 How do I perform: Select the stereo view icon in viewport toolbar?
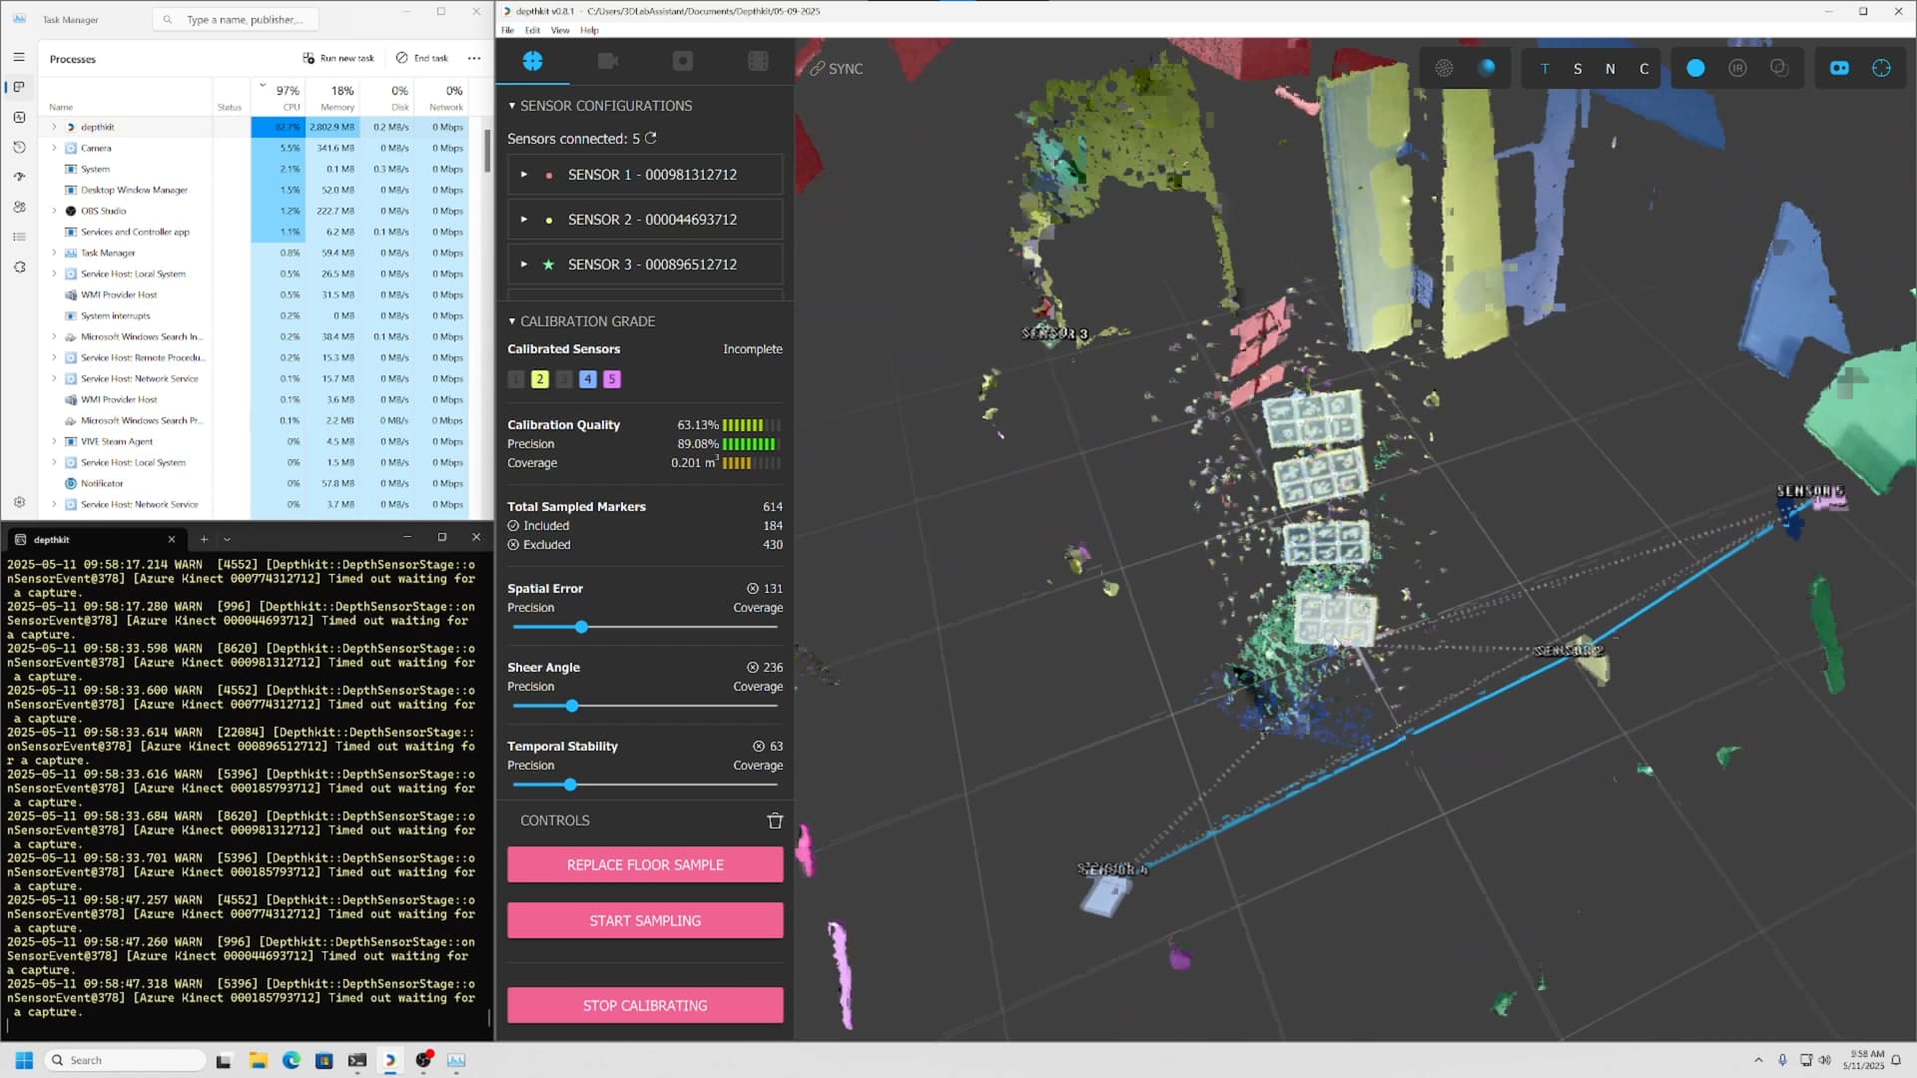1838,68
